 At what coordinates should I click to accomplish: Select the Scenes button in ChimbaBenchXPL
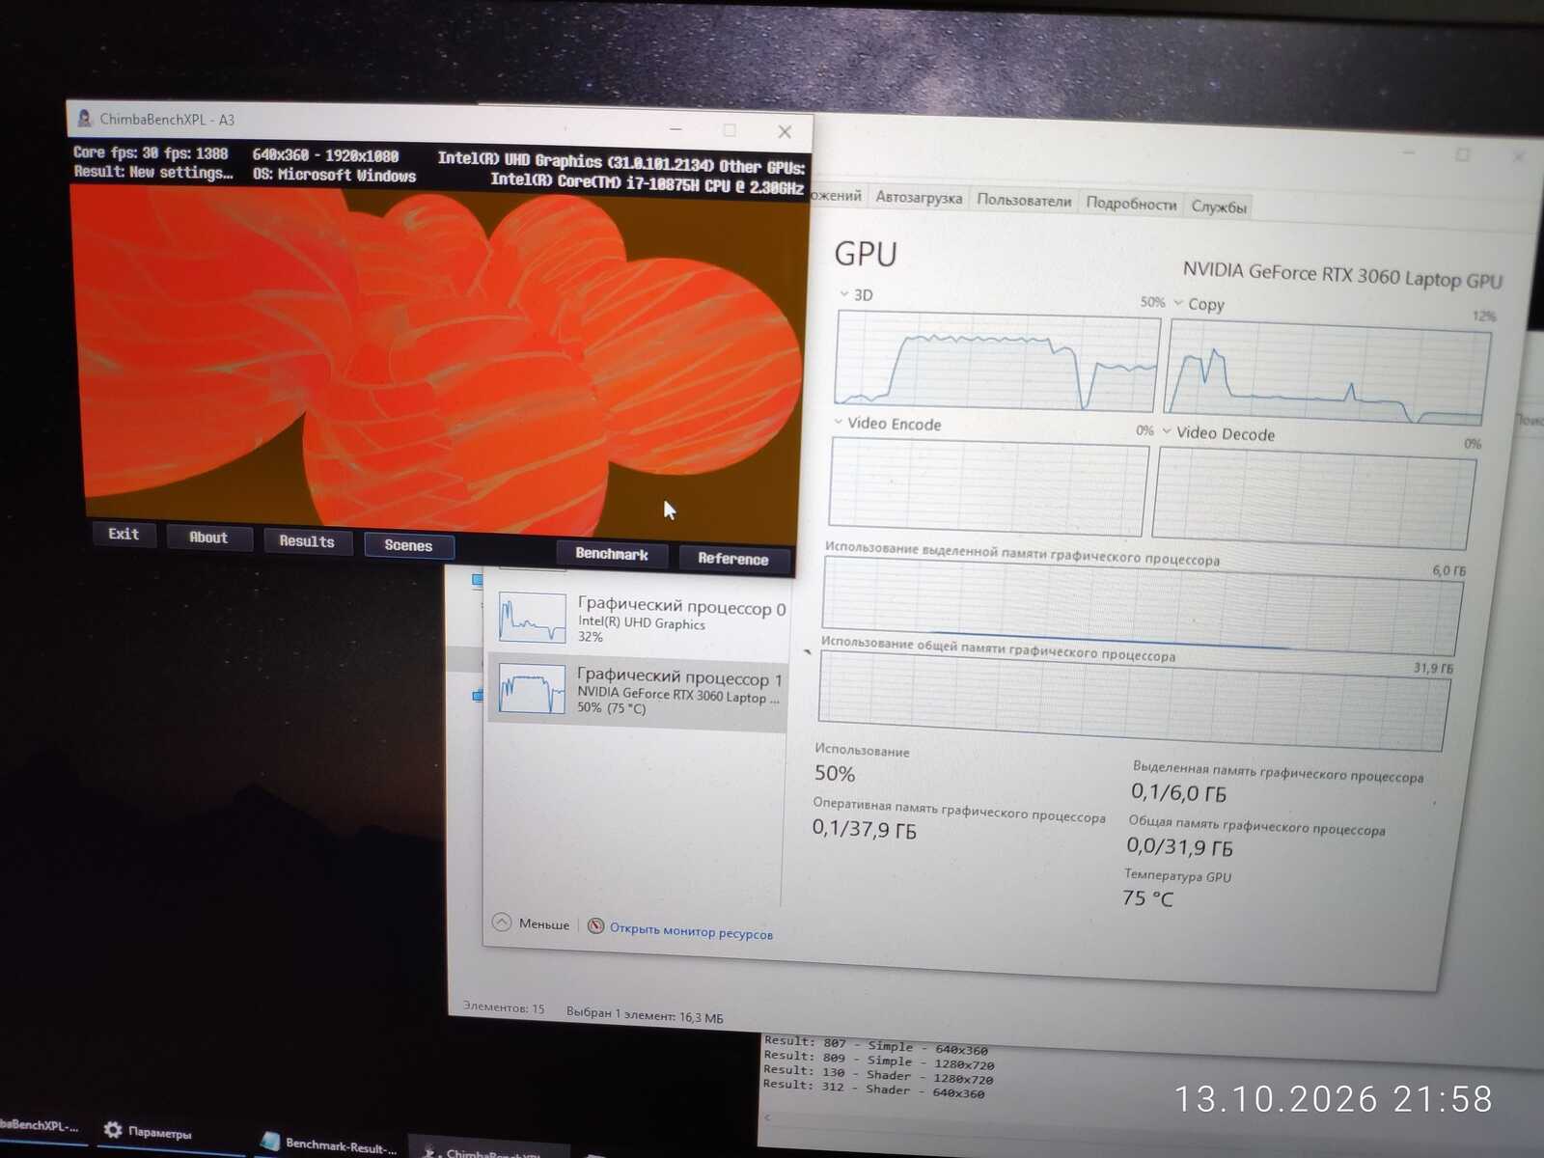pos(408,545)
